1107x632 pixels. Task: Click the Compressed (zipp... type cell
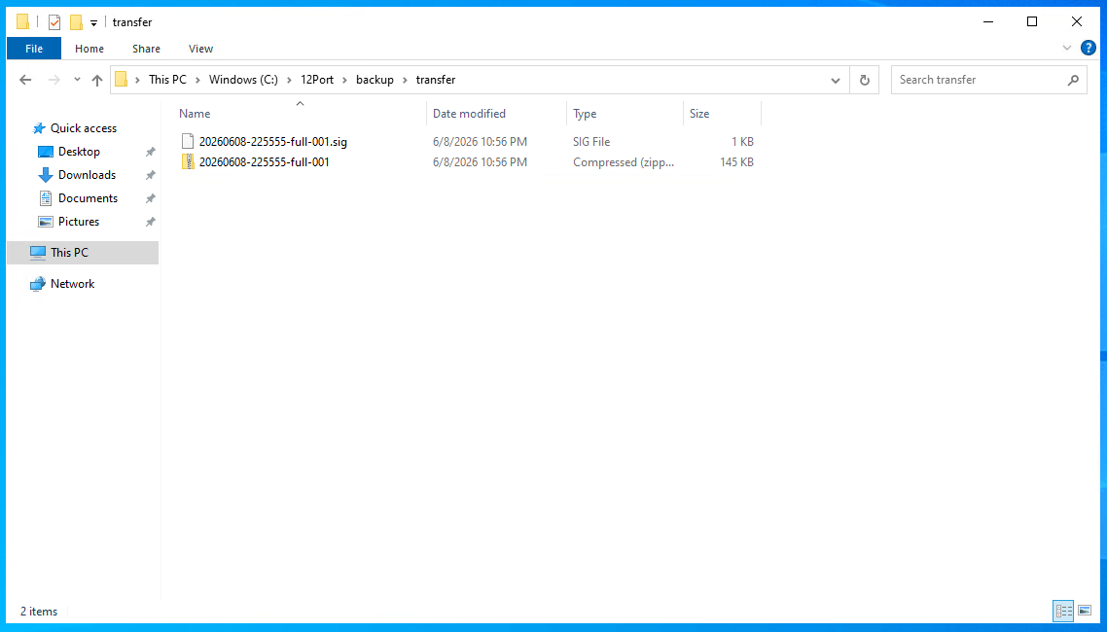624,162
